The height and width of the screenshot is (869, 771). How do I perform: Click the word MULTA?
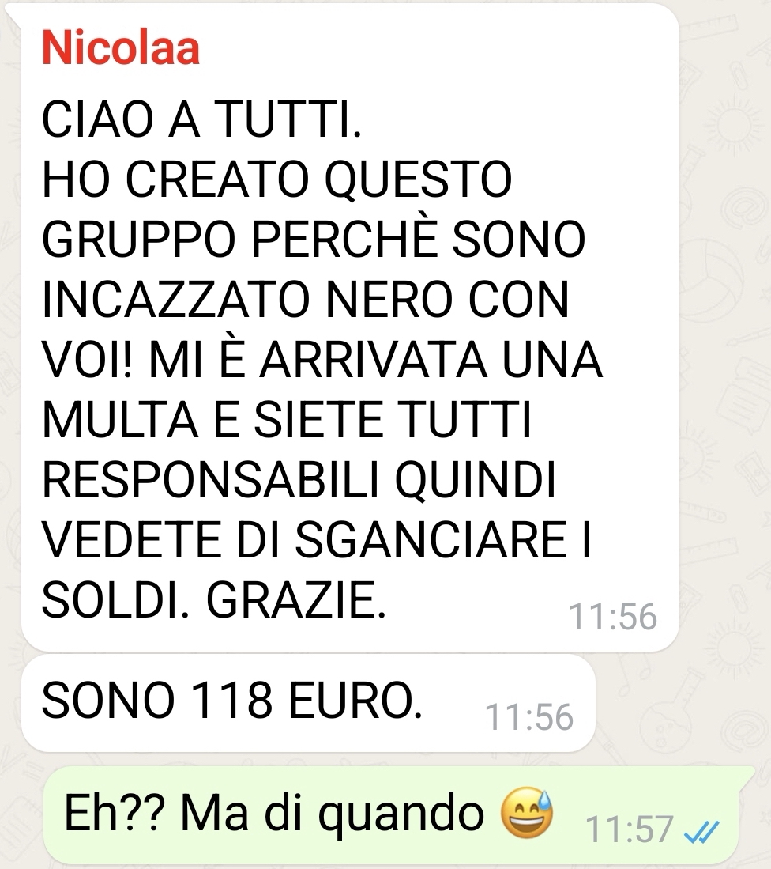[x=120, y=420]
